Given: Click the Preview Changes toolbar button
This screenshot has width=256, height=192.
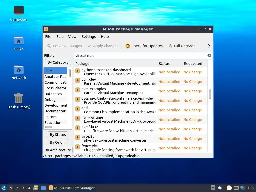Looking at the screenshot, I should pyautogui.click(x=65, y=46).
